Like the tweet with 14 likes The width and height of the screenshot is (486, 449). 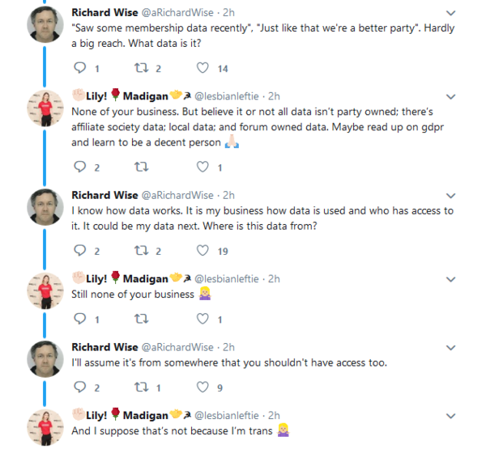click(202, 68)
